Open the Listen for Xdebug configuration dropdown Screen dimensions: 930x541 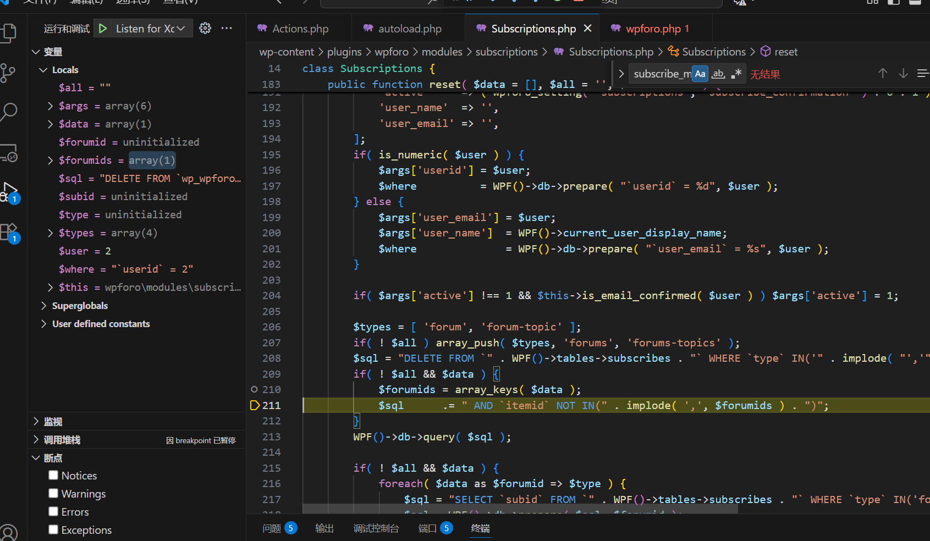point(151,28)
